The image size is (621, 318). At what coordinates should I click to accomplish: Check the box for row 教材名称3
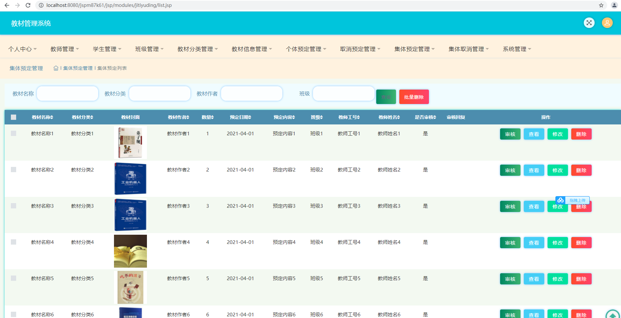(x=14, y=206)
